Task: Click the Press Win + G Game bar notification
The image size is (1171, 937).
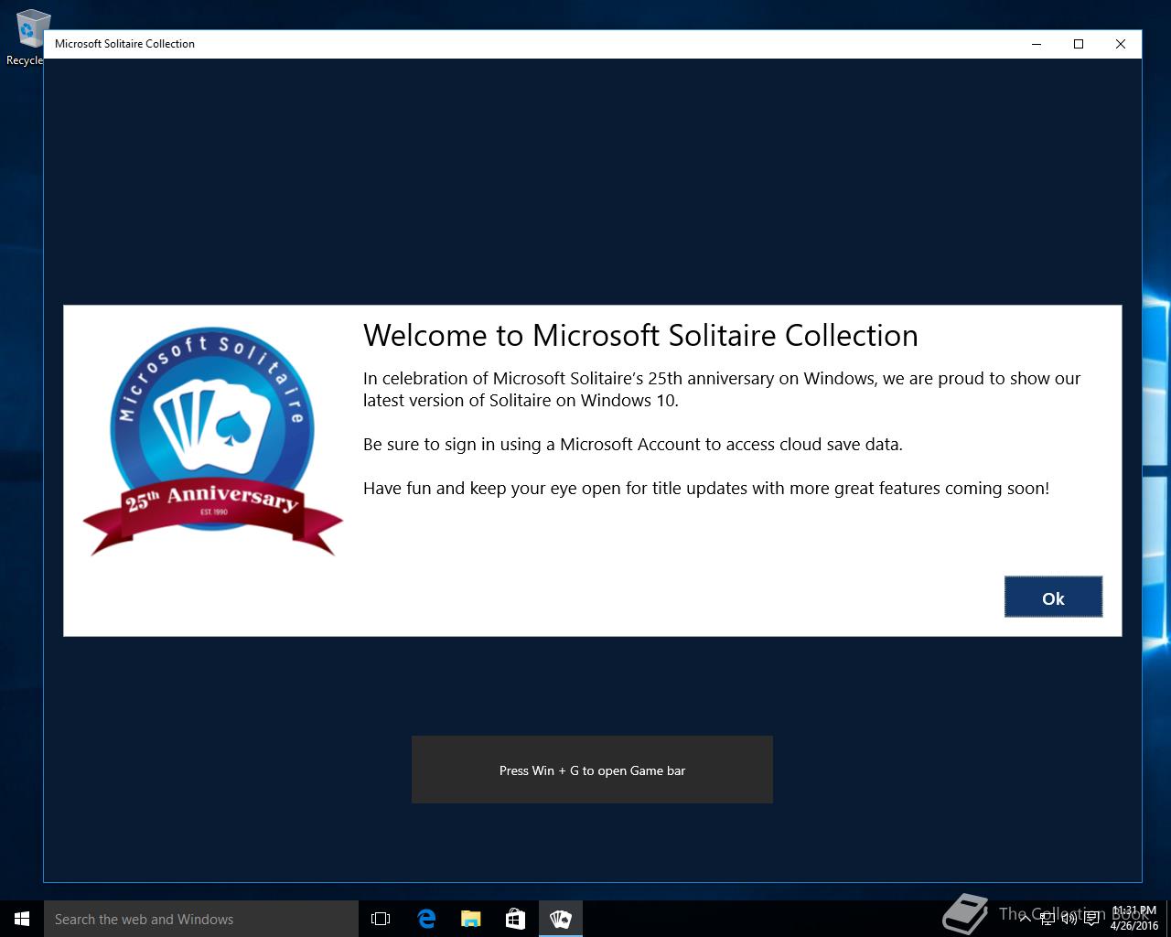Action: point(592,770)
